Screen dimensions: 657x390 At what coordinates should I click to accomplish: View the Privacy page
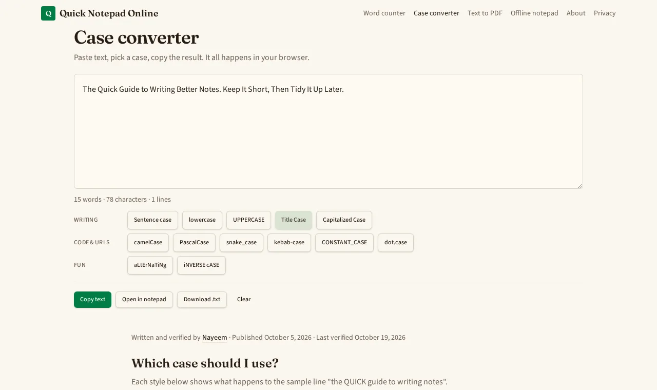coord(605,13)
